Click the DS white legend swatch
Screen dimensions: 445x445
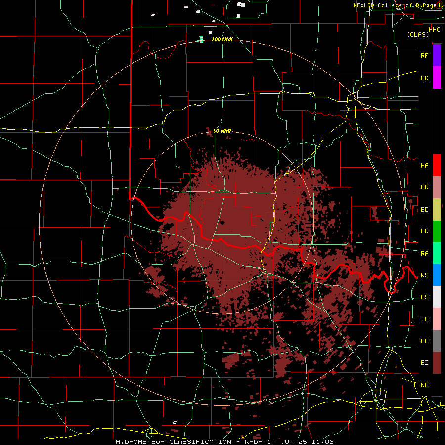tap(437, 297)
